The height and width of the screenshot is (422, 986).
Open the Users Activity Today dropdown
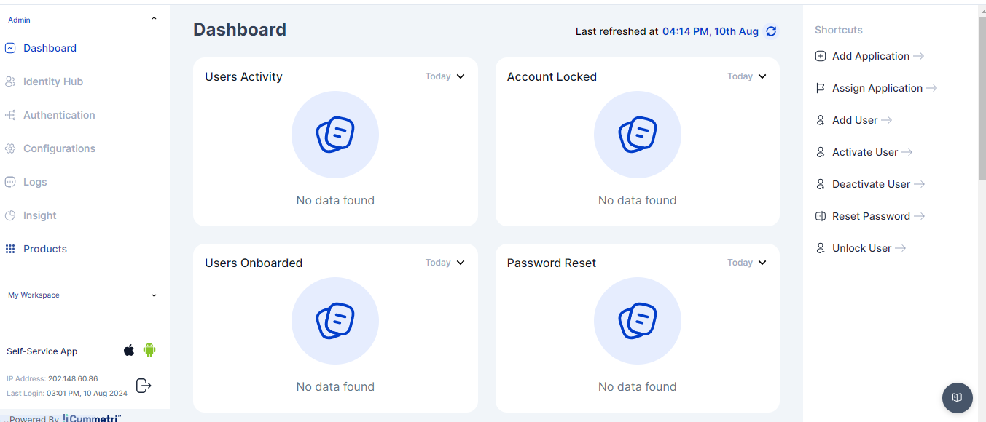coord(445,76)
